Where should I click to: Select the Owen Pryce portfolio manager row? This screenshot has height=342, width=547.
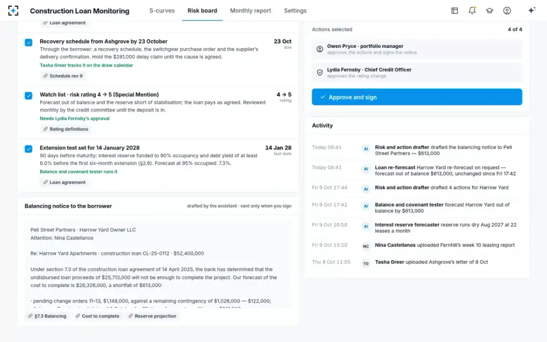click(417, 49)
